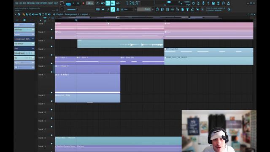Click 'newer version of FL Studio available' notice

click(216, 9)
